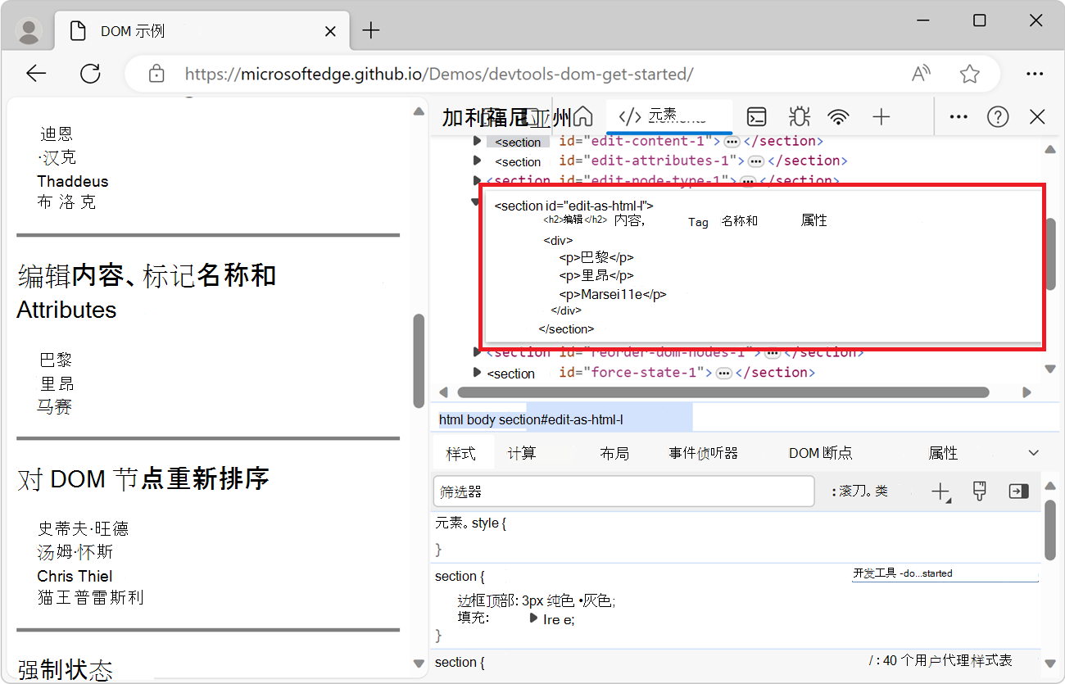Expand the 填充 padding shorthand triangle

(534, 618)
